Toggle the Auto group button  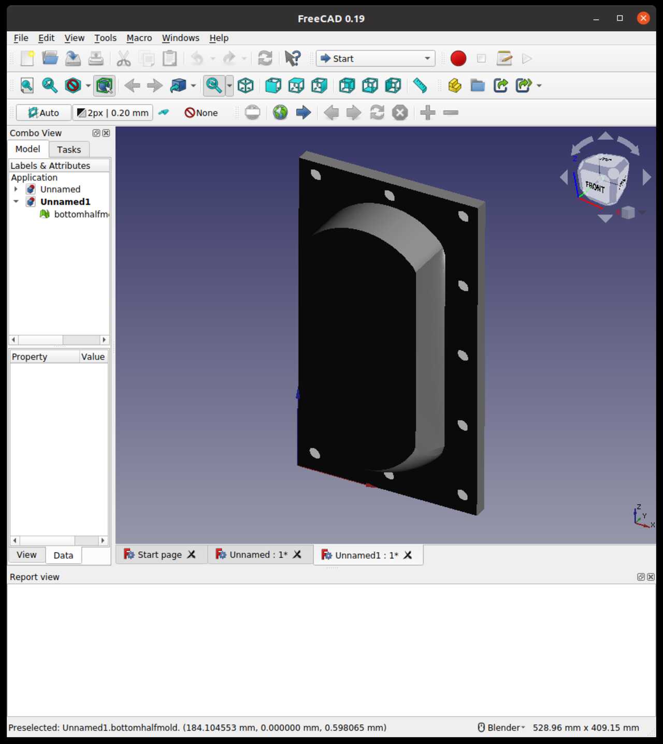(x=44, y=112)
